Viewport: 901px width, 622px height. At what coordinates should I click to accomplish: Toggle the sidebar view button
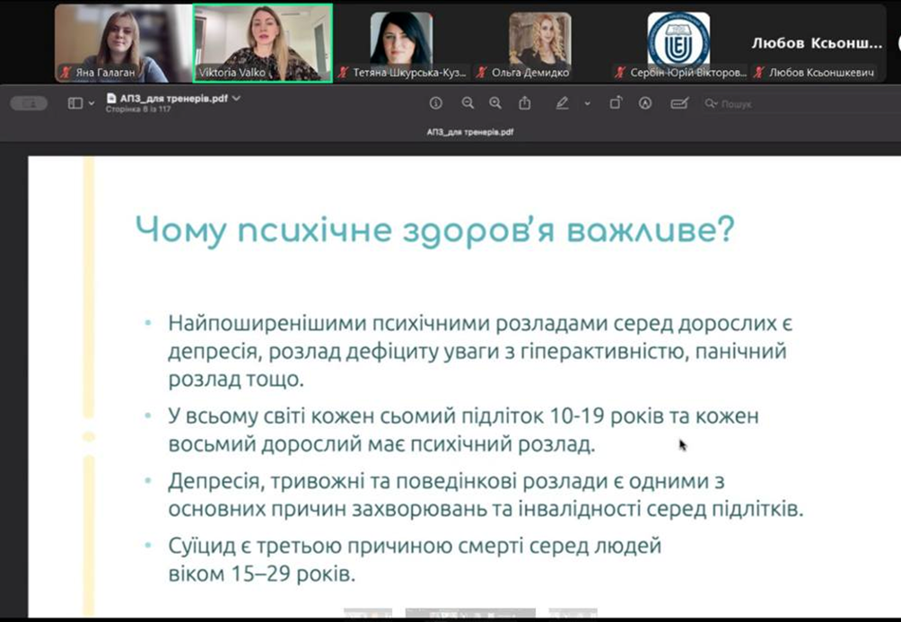75,103
